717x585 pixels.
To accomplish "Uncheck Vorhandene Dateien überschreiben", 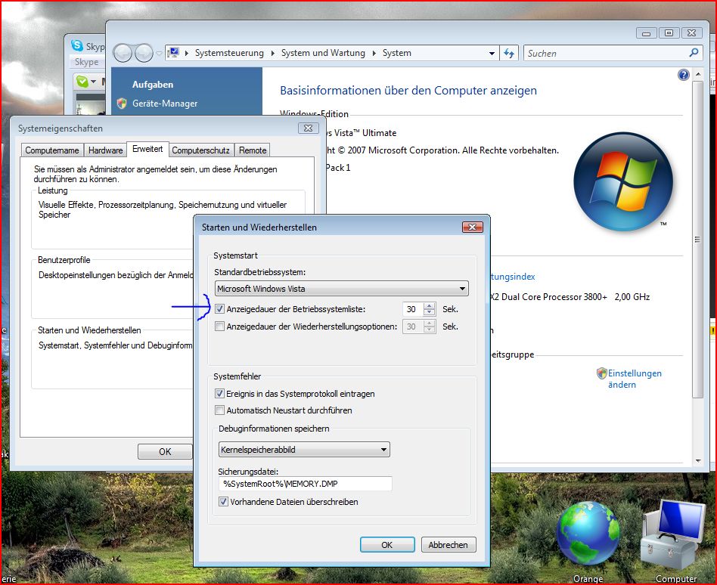I will [x=223, y=502].
